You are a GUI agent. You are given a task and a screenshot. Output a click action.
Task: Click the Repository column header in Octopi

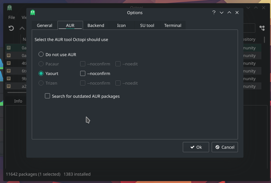(x=249, y=39)
